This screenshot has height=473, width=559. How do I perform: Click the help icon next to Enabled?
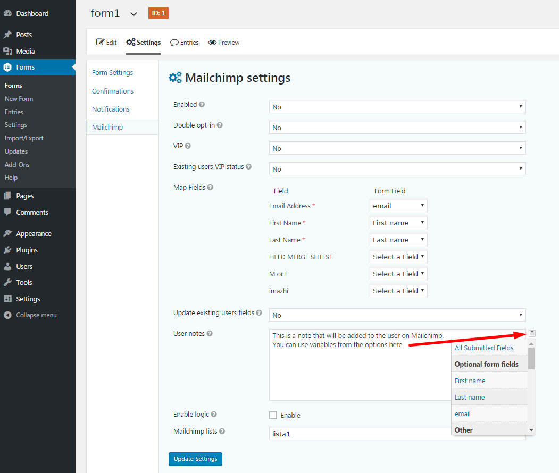[x=202, y=105]
